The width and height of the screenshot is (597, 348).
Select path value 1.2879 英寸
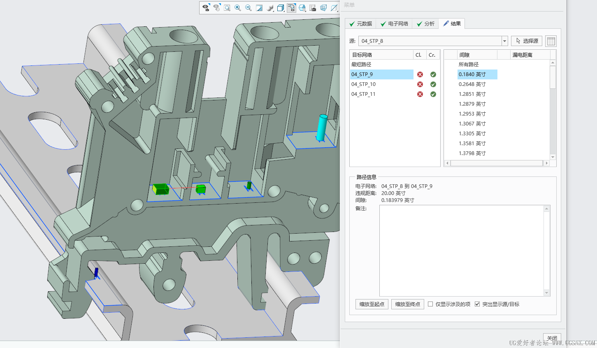coord(472,104)
